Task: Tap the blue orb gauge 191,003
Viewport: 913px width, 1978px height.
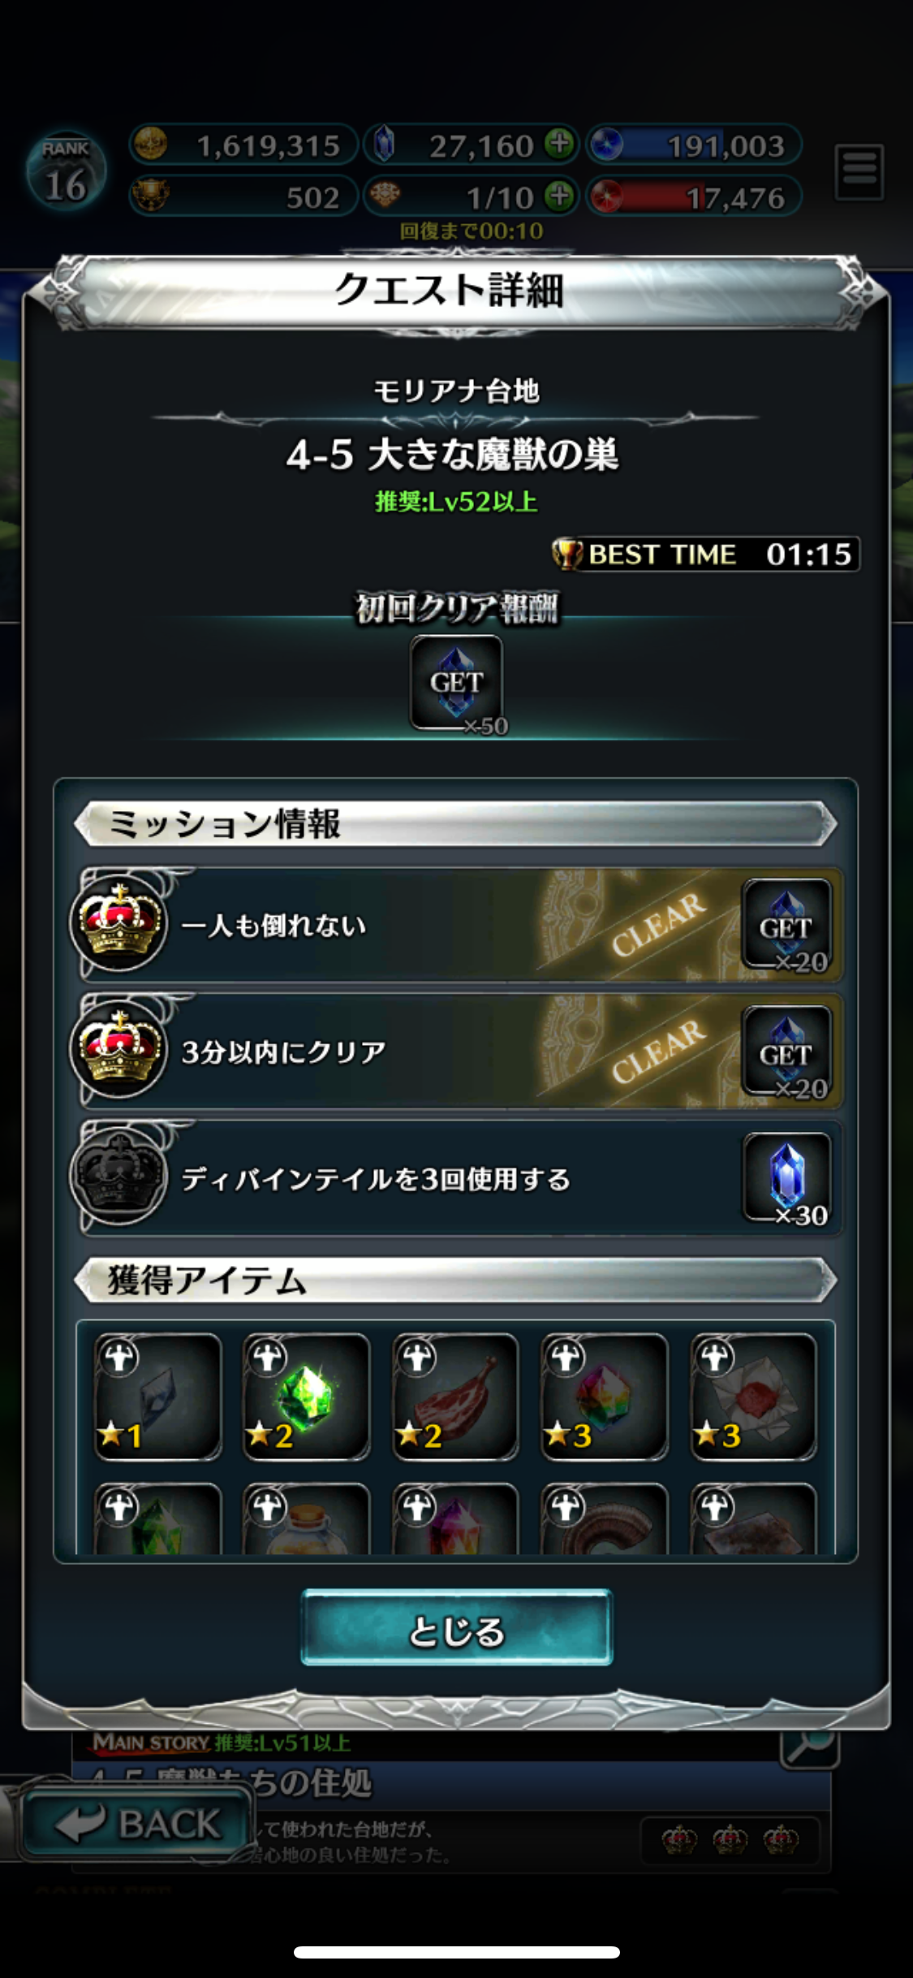Action: [695, 145]
